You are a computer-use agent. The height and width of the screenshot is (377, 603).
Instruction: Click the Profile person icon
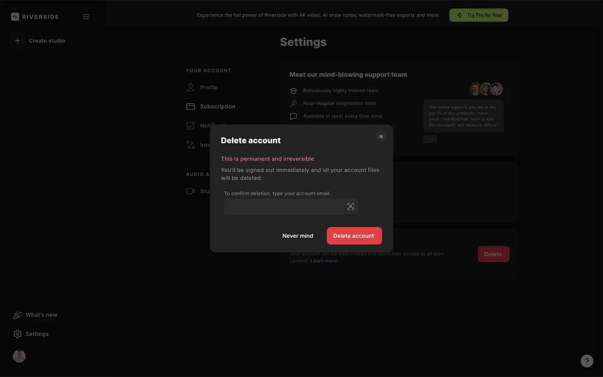click(191, 87)
